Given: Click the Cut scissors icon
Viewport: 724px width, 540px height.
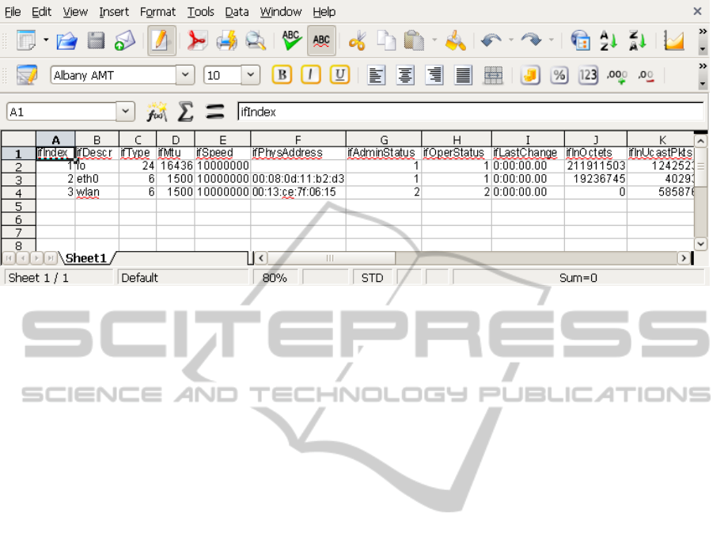Looking at the screenshot, I should 357,41.
